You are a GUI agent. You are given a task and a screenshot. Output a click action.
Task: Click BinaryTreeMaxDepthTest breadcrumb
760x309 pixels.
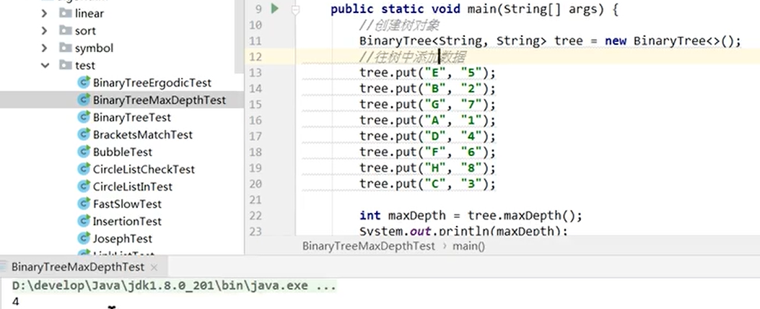click(x=368, y=246)
